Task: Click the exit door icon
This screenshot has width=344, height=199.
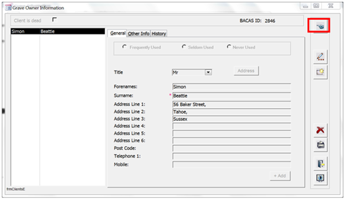Action: [320, 164]
